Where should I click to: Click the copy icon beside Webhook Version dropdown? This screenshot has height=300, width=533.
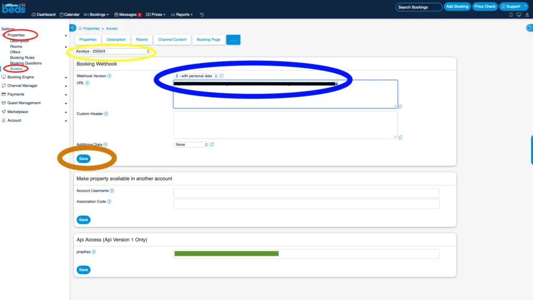(222, 76)
